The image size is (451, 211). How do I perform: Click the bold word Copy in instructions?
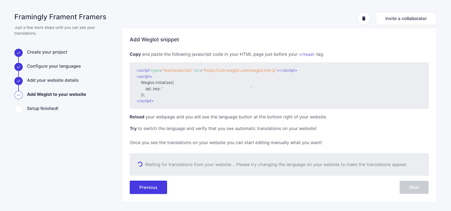click(x=135, y=54)
